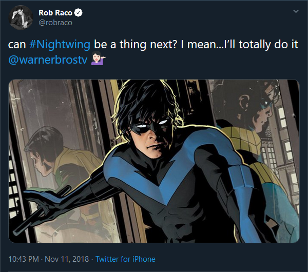Expand the tweet options chevron menu
Viewport: 308px width, 272px height.
tap(296, 11)
